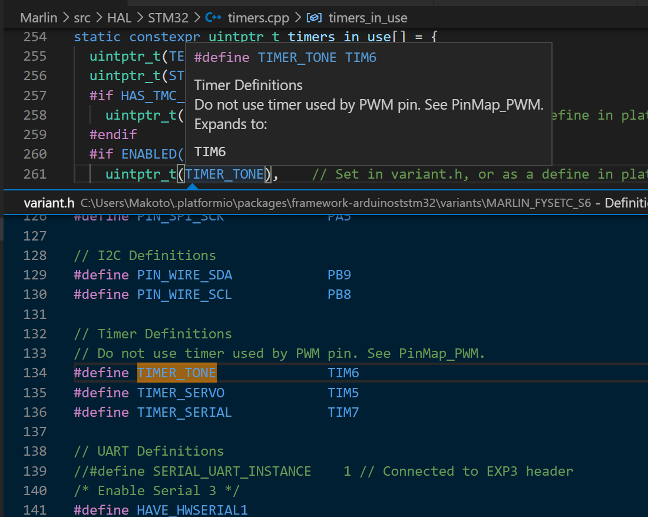Open the STM32 breadcrumb dropdown
The height and width of the screenshot is (517, 648).
[168, 18]
